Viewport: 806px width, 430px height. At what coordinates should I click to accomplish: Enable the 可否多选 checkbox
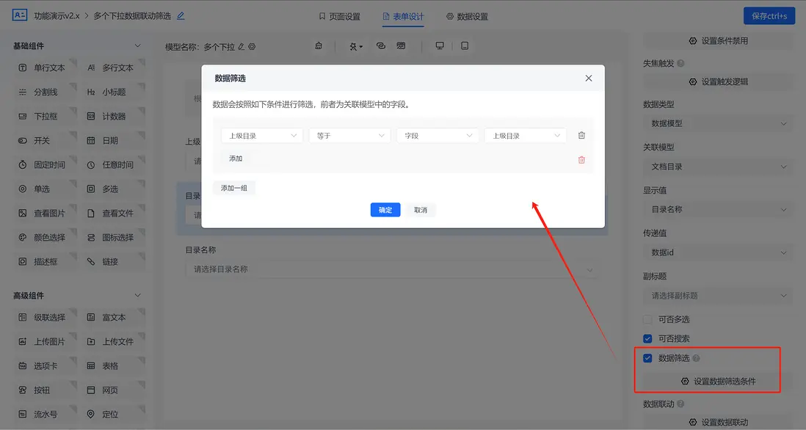click(647, 319)
